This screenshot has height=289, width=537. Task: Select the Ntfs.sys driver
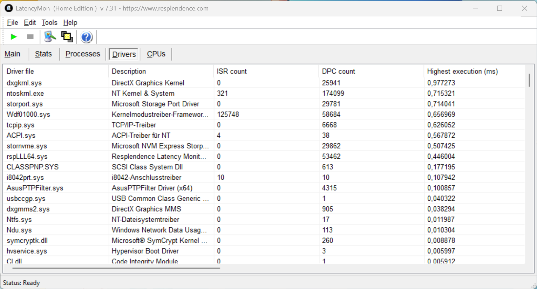click(x=264, y=220)
